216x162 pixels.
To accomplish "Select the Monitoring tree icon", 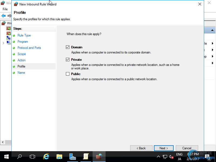I will coord(8,42).
